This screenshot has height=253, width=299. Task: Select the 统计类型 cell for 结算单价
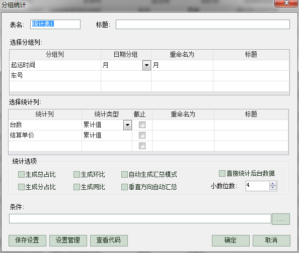[107, 136]
